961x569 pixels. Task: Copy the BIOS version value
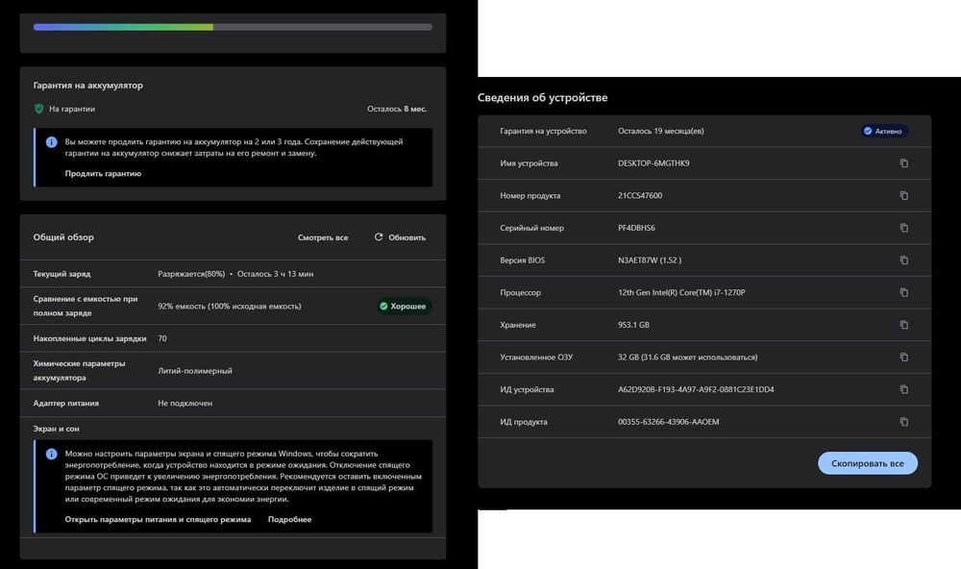(903, 260)
